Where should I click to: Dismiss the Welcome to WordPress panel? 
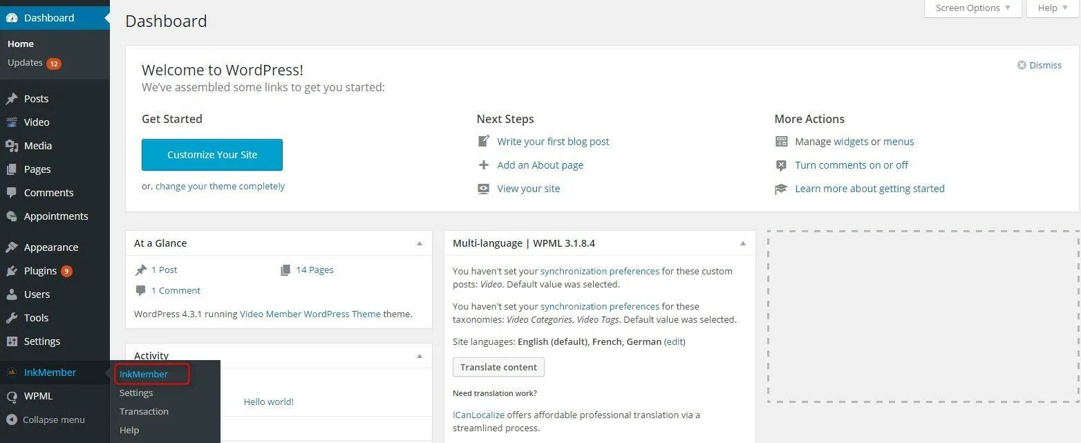(1039, 65)
